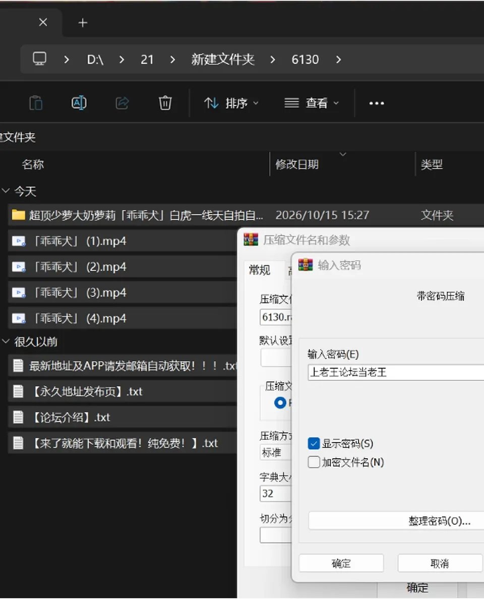Screen dimensions: 484x599
Task: Navigate to folder 21 in address bar
Action: 147,60
